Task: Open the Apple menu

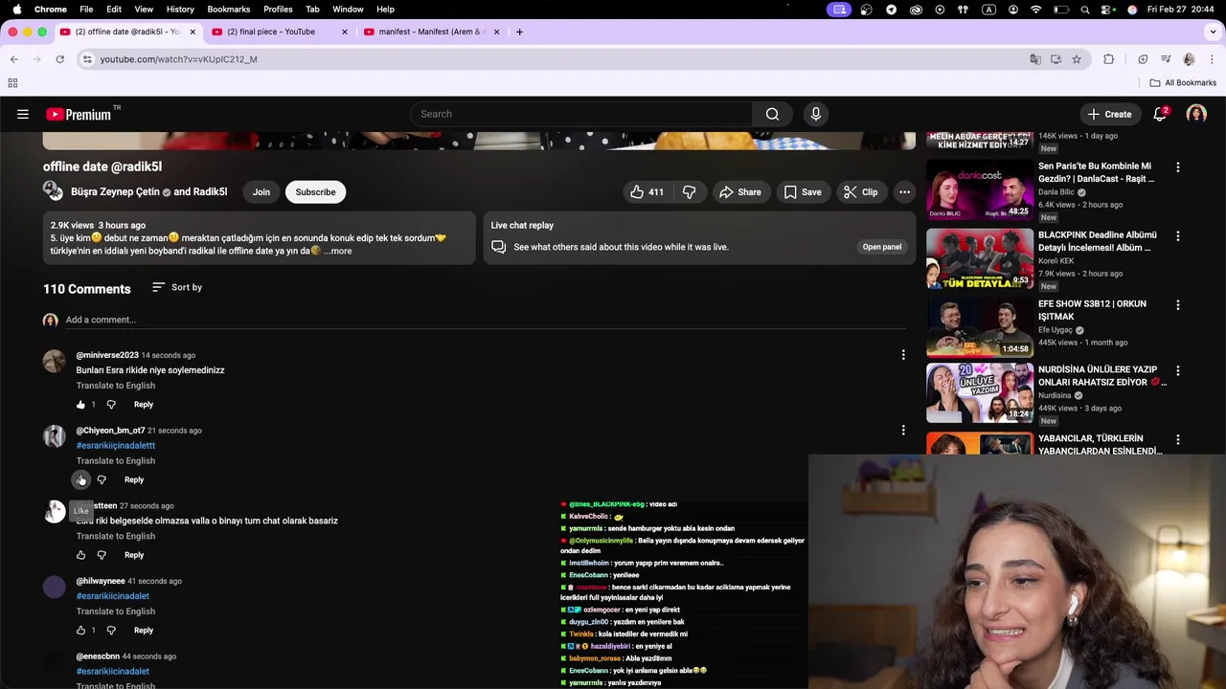Action: point(16,9)
